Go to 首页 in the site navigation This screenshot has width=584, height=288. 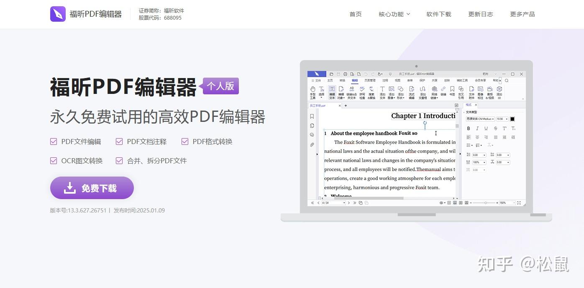click(x=356, y=14)
